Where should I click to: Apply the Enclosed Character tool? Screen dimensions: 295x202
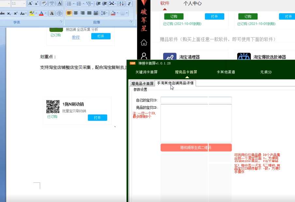tap(59, 13)
